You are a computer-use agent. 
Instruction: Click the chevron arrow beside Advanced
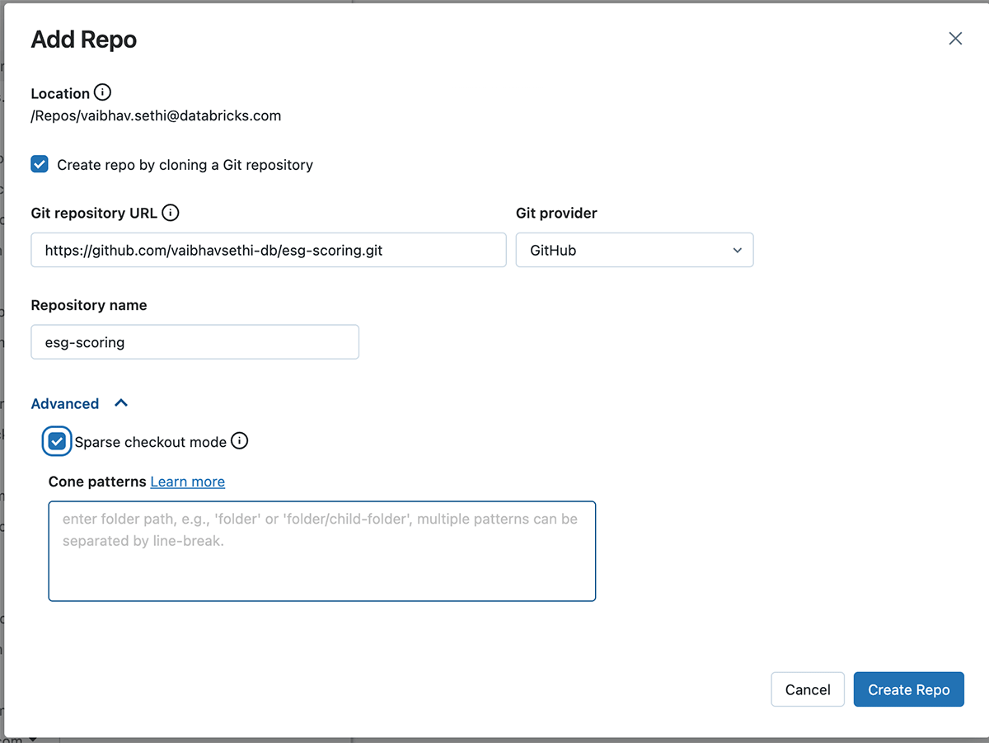(x=121, y=403)
